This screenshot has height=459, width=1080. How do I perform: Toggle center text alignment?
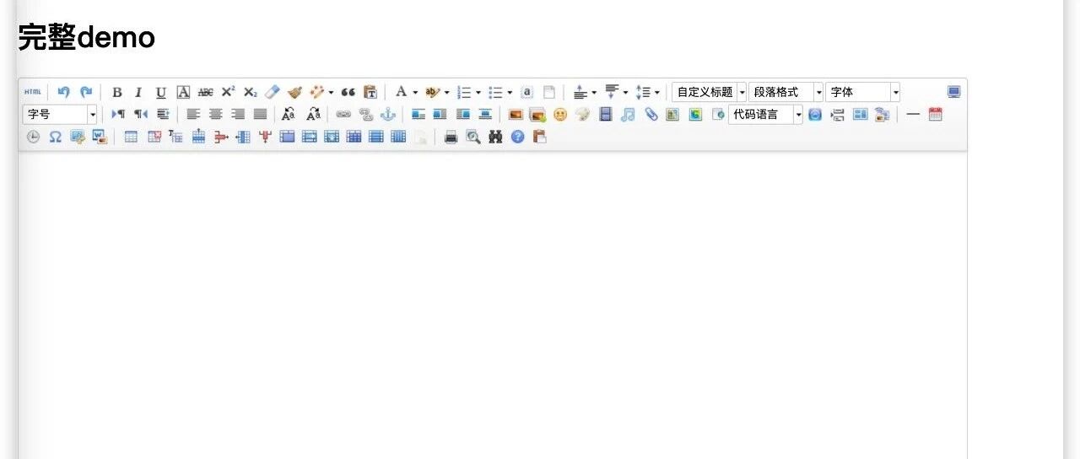(216, 114)
